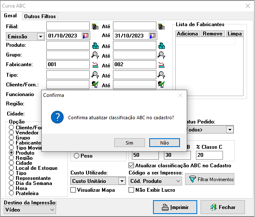Click the ending Cliente/Forn. lookup icon
The width and height of the screenshot is (255, 217).
[x=161, y=84]
